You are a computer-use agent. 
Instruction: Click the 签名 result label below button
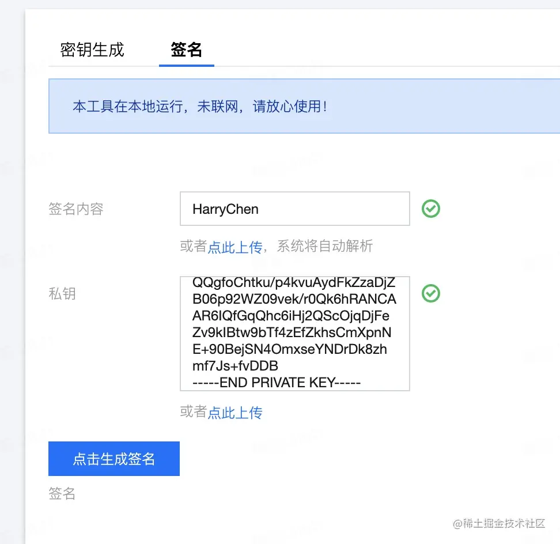(x=62, y=493)
